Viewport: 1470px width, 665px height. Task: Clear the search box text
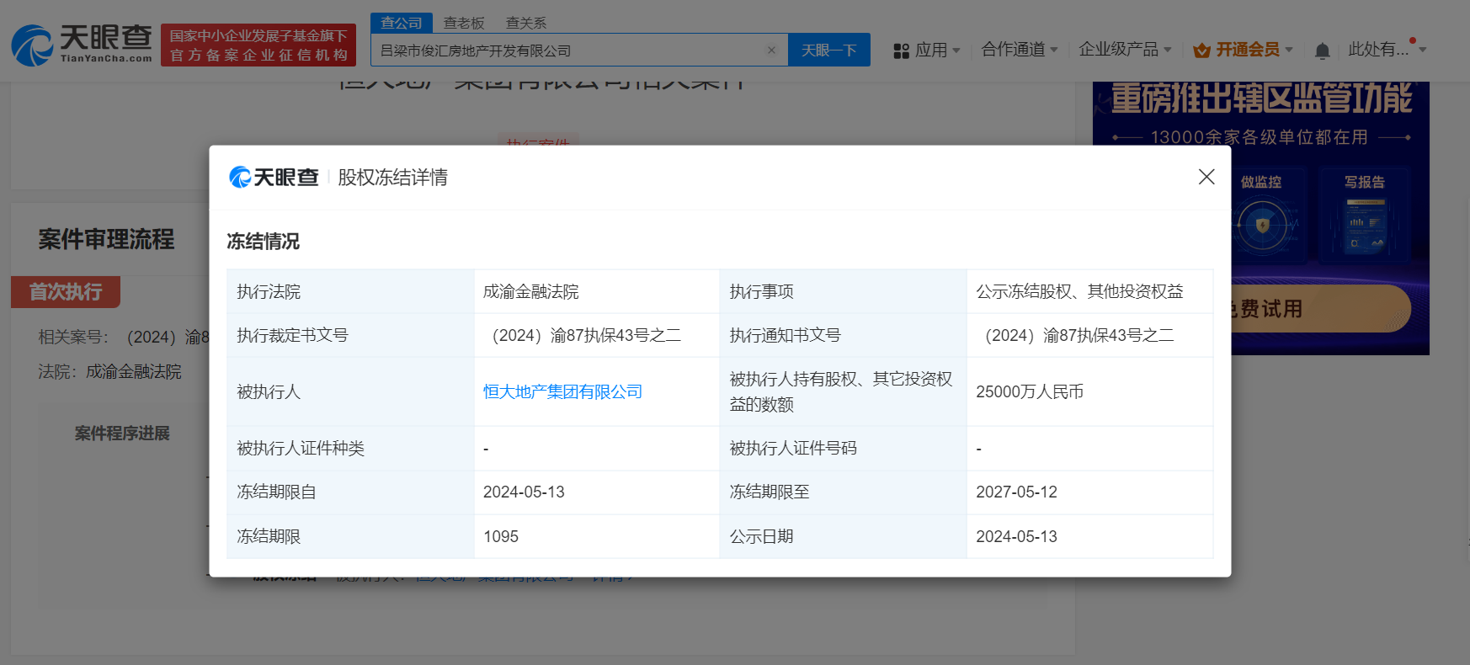pyautogui.click(x=770, y=51)
